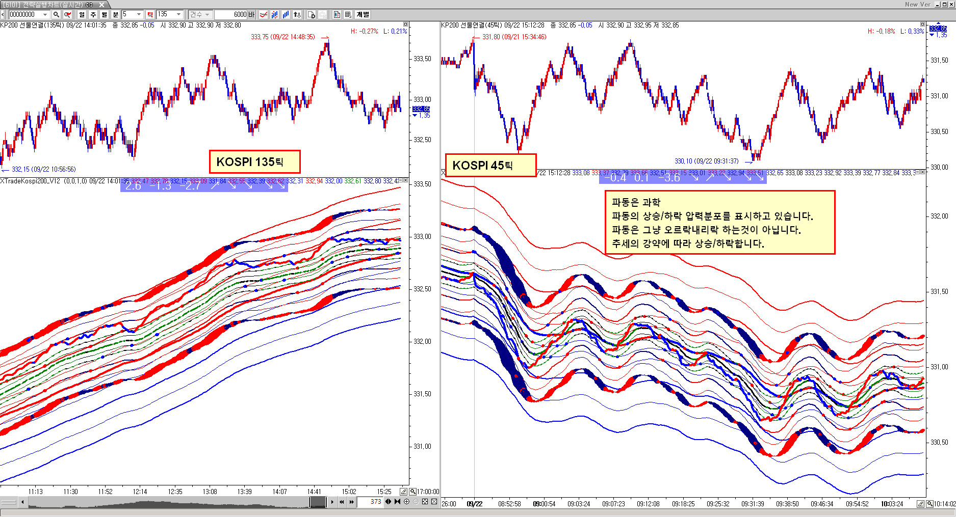Click the compress-bars bowtie icon
The width and height of the screenshot is (956, 517).
click(x=397, y=502)
